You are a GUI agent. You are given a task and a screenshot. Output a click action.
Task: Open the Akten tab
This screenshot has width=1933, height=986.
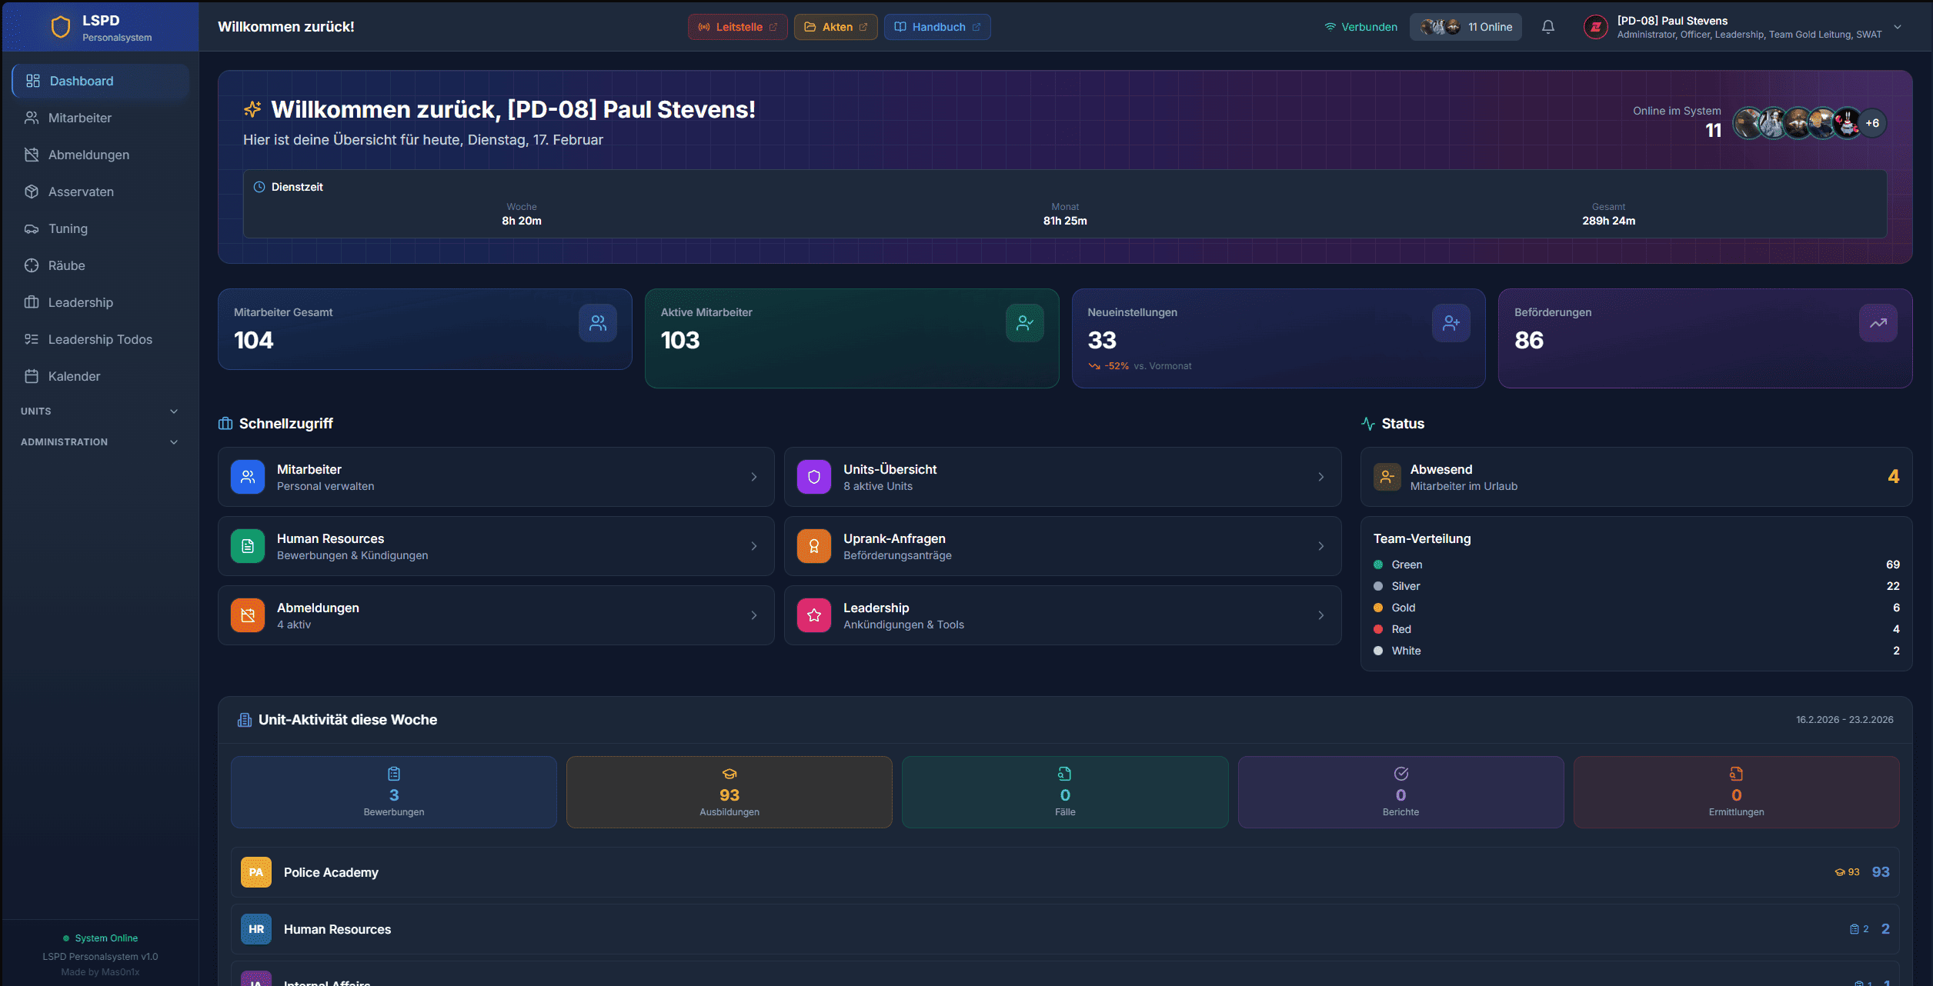[835, 27]
